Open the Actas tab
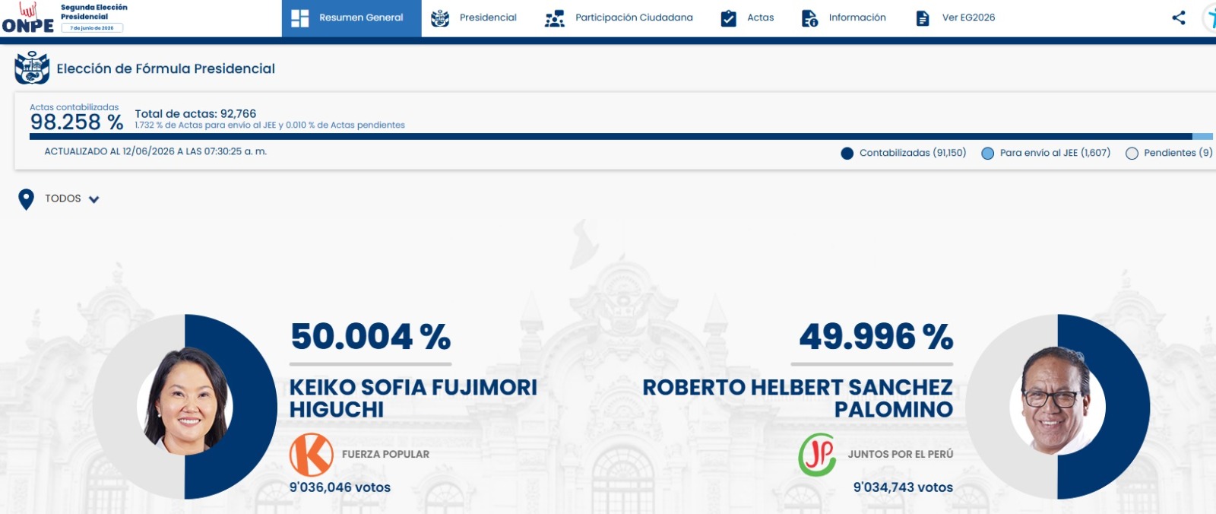The width and height of the screenshot is (1216, 514). (x=747, y=18)
